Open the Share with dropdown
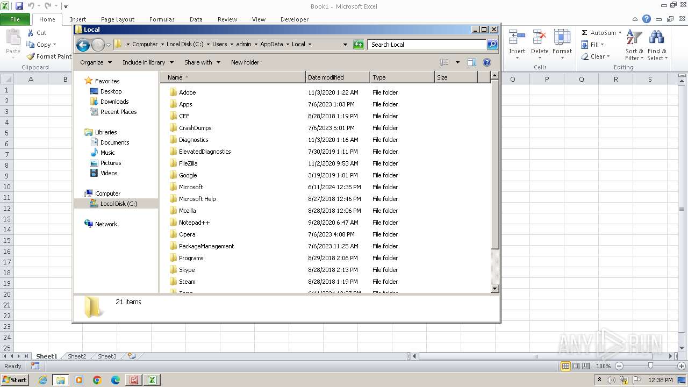Screen dimensions: 688x387 202,62
